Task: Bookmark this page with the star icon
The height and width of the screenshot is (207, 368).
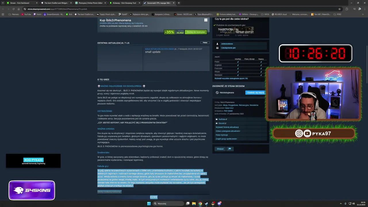Action: tap(340, 9)
